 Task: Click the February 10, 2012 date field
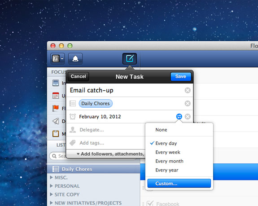100,117
